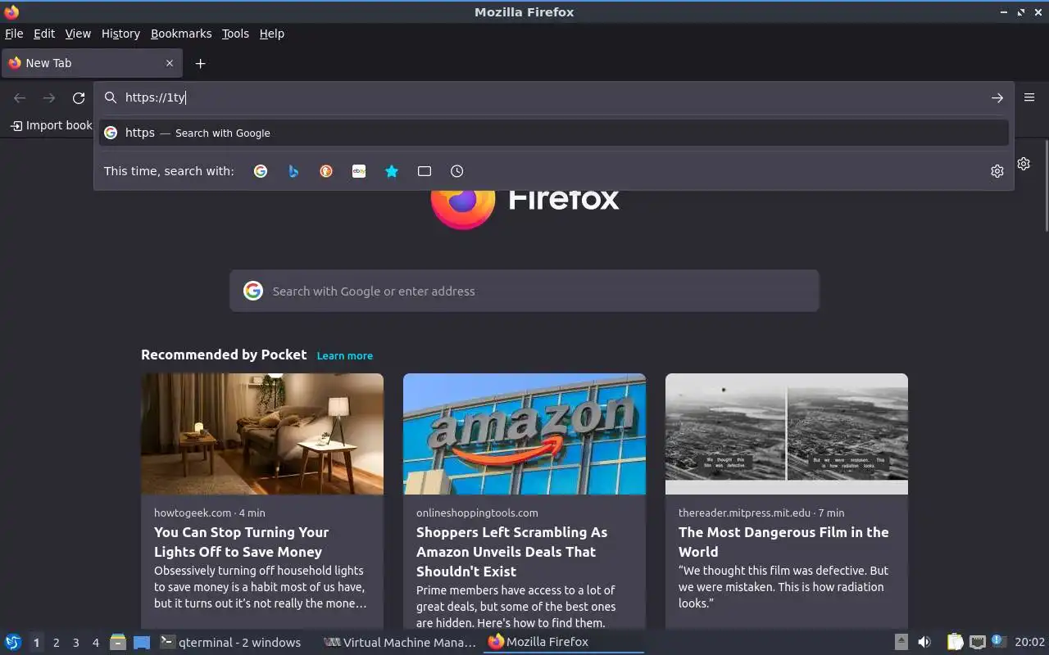Open the View menu

point(78,34)
